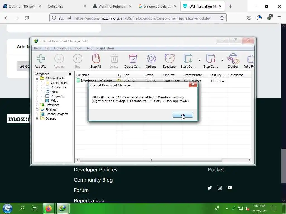Select Compressed category in tree
Viewport: 286px width, 214px height.
tap(59, 83)
